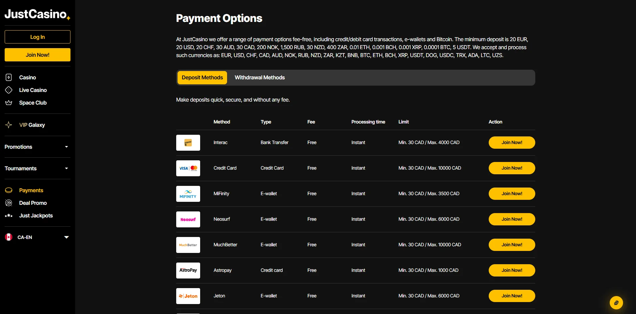Switch to the Deposit Methods tab
This screenshot has width=636, height=314.
point(202,78)
